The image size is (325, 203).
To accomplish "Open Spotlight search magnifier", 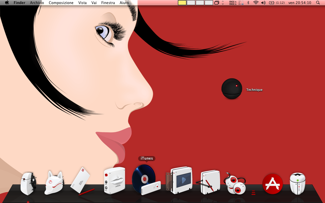I will click(318, 3).
